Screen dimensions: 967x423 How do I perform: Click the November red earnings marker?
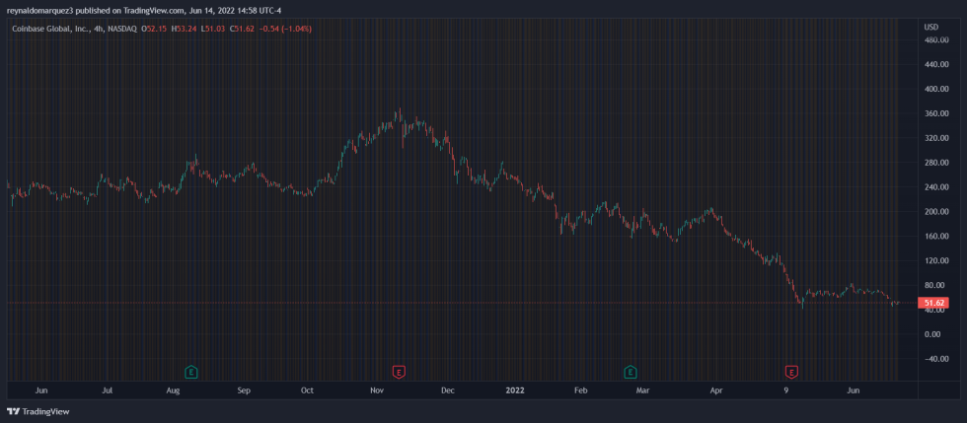(x=399, y=372)
